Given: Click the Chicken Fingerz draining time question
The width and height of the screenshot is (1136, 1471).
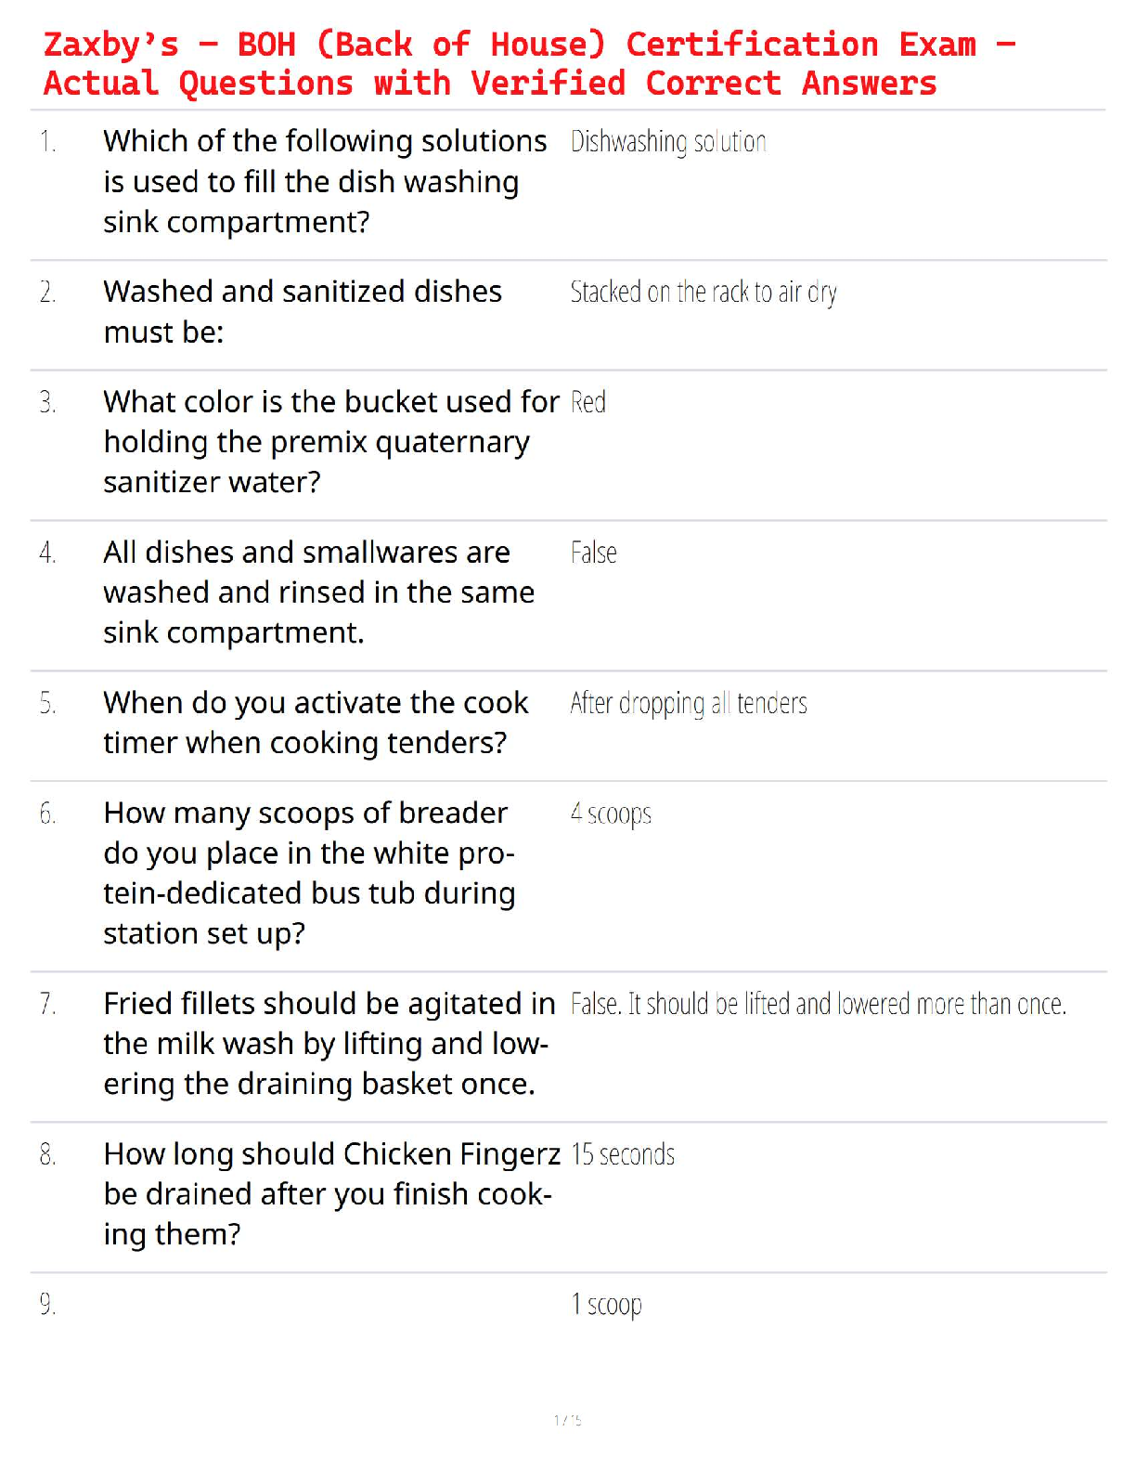Looking at the screenshot, I should [x=331, y=1194].
